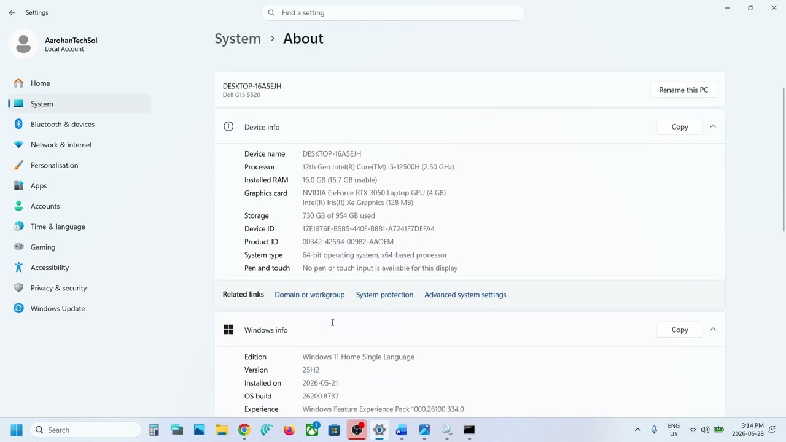Click Windows Feature Experience Pack 1000.26100.334.0 text
The width and height of the screenshot is (786, 442).
pyautogui.click(x=383, y=409)
